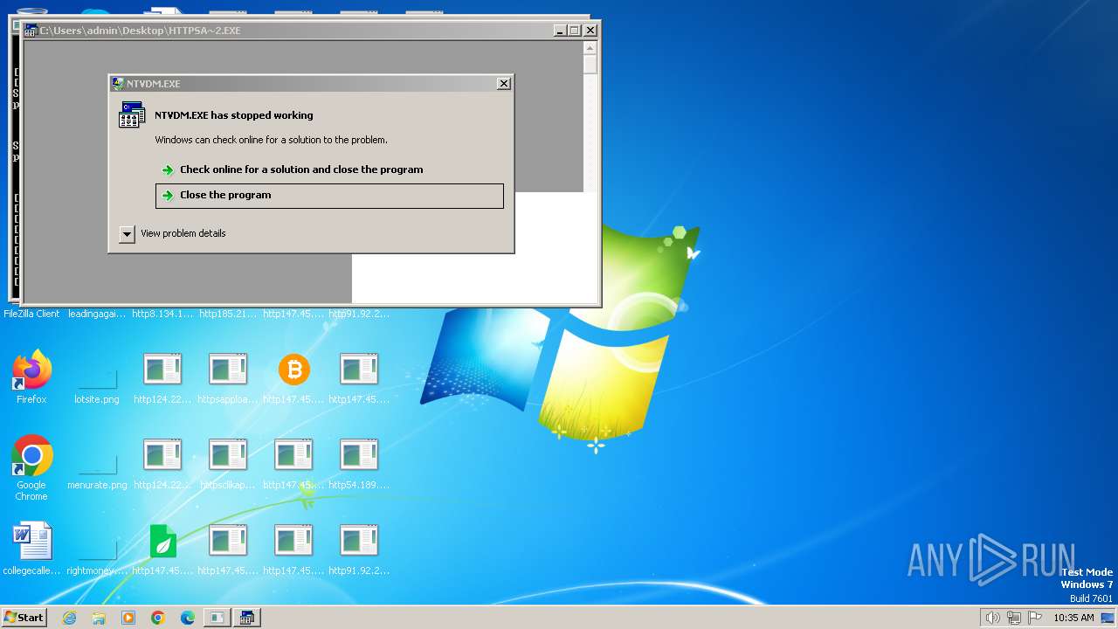Open the volume control in system tray
The height and width of the screenshot is (629, 1118).
coord(992,618)
